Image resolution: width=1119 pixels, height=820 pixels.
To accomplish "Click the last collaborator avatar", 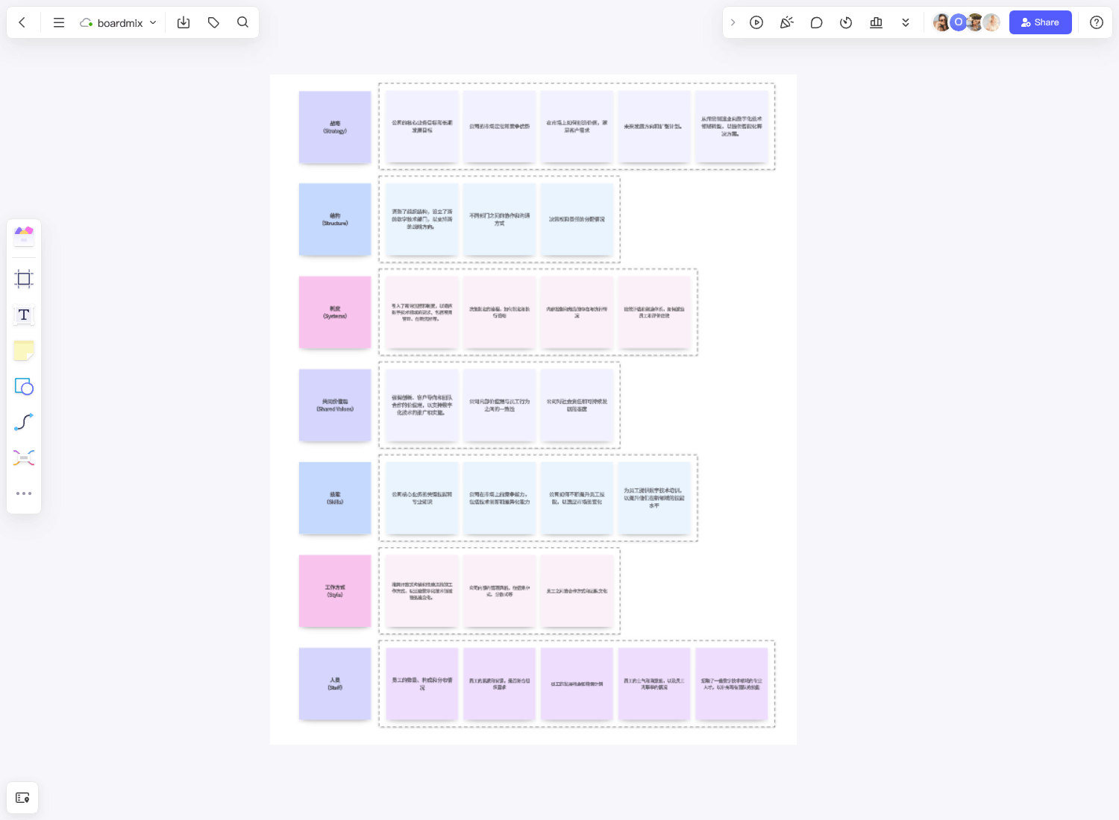I will [991, 22].
